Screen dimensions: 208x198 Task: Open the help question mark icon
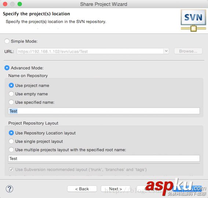coord(10,189)
